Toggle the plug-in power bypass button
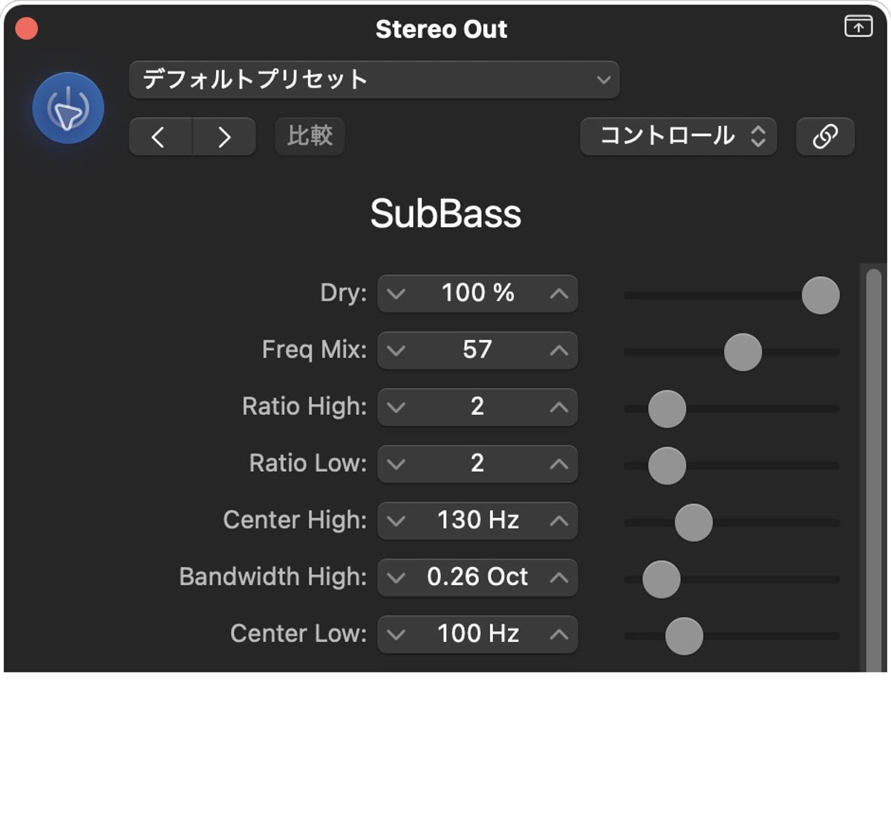Viewport: 891px width, 818px height. (x=68, y=108)
